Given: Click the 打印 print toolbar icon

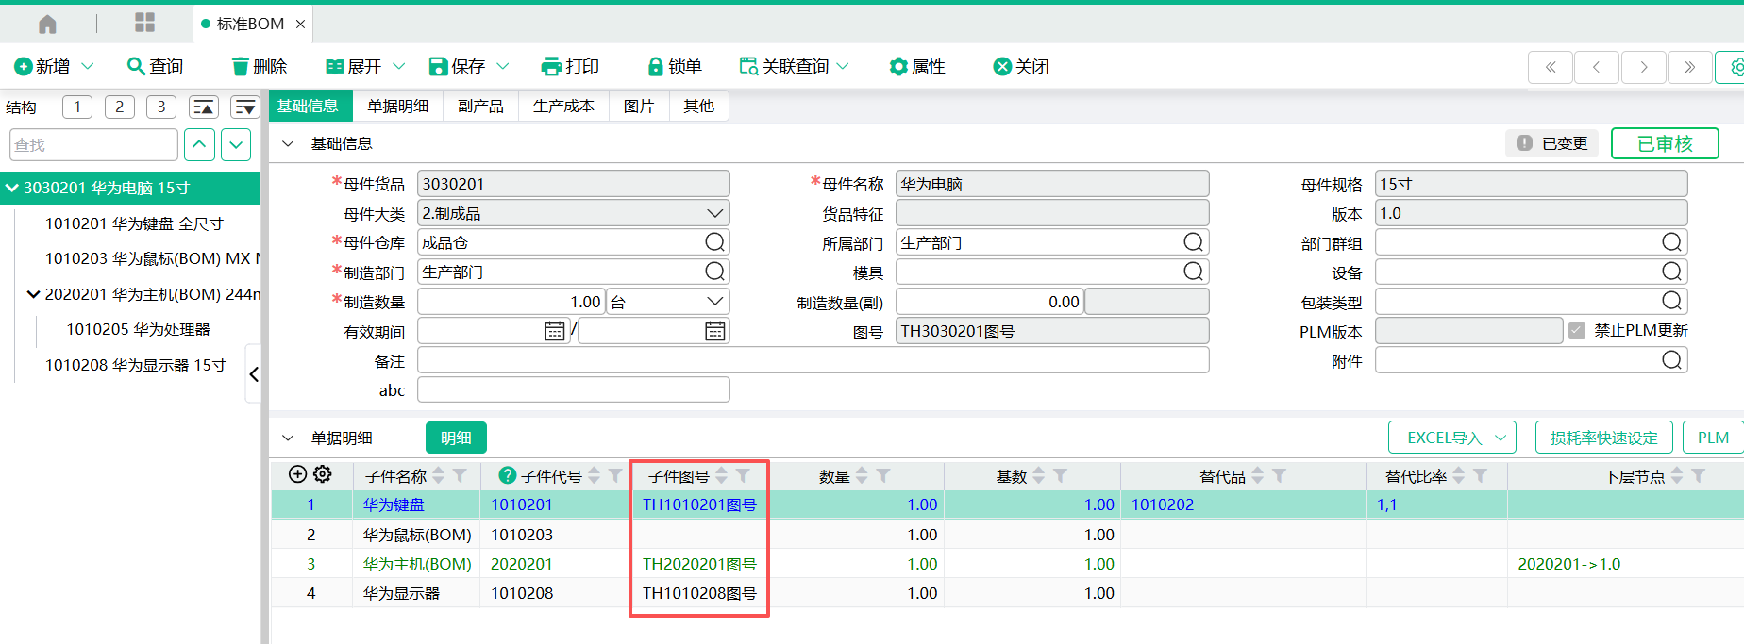Looking at the screenshot, I should (551, 67).
